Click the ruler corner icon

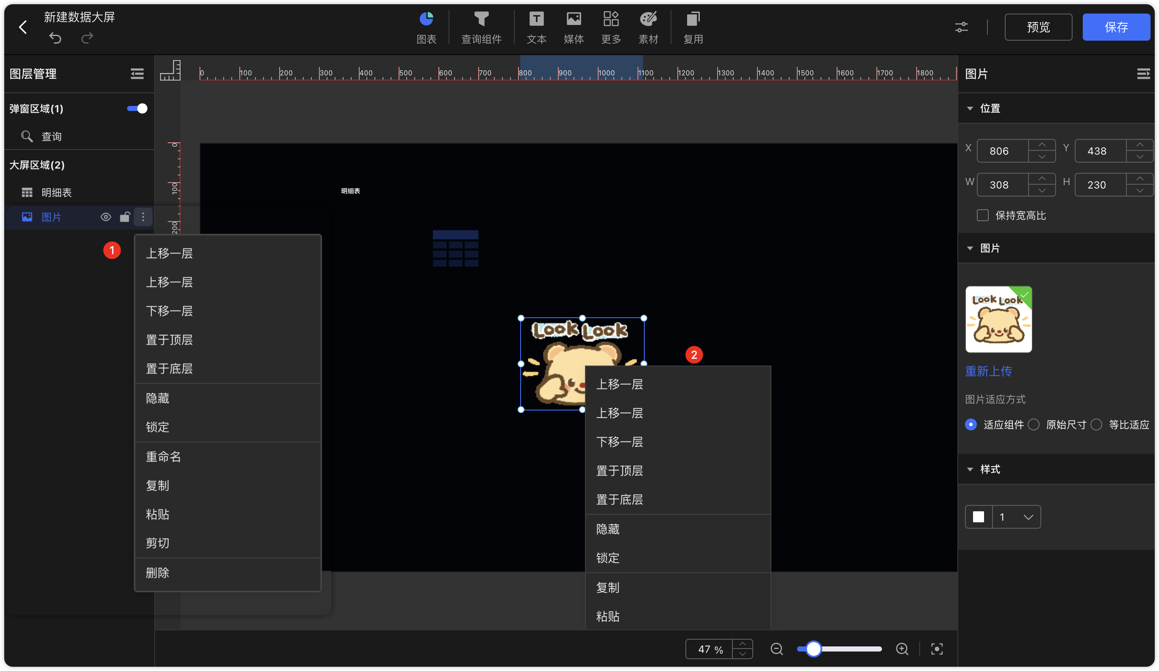pos(170,70)
